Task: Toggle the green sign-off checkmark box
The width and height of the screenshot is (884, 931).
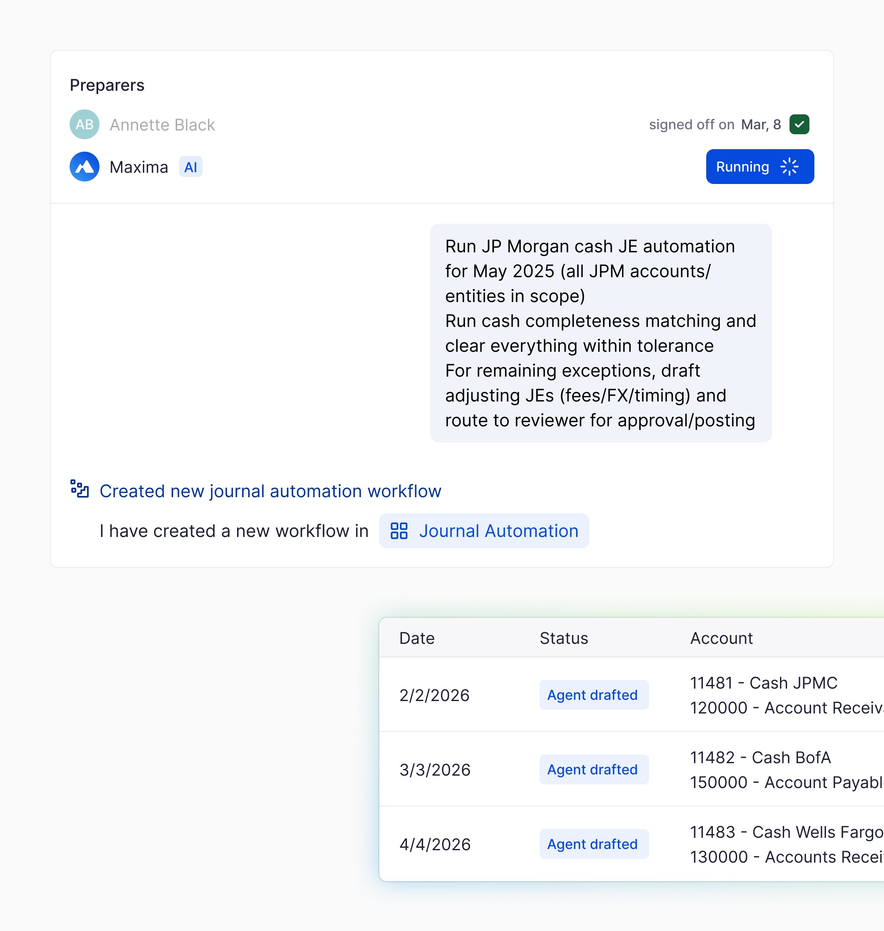Action: click(x=799, y=124)
